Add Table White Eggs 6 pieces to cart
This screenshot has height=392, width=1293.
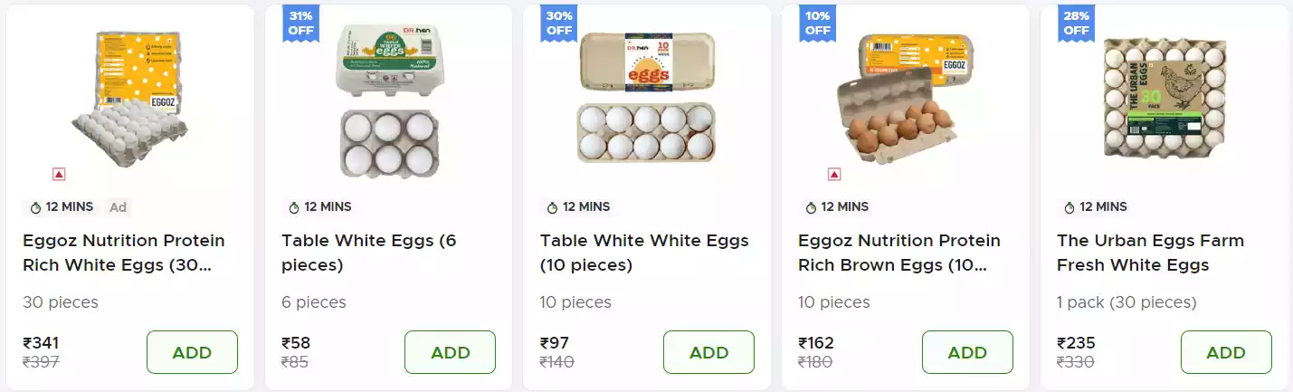[450, 352]
